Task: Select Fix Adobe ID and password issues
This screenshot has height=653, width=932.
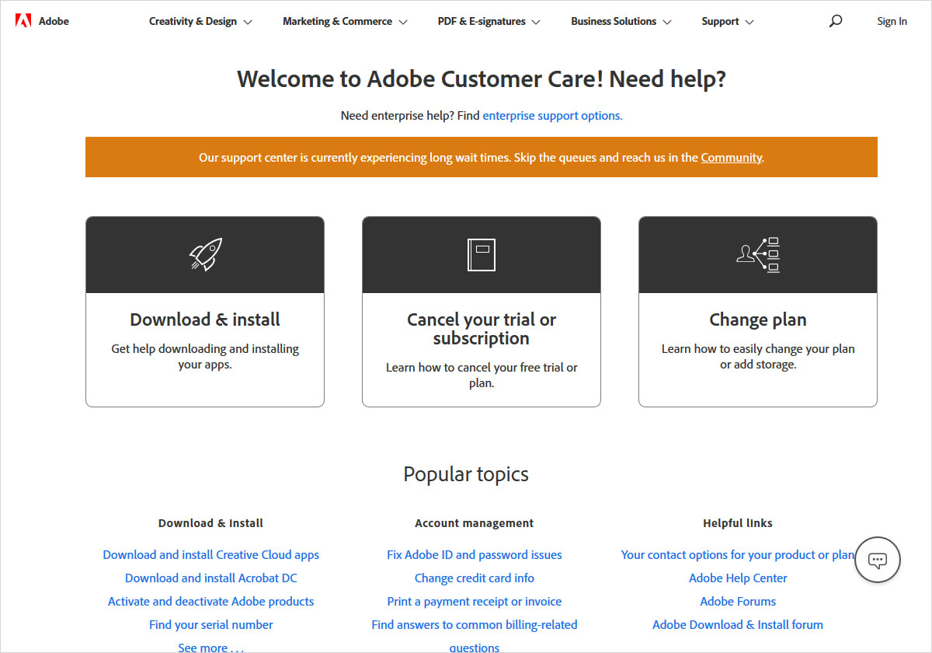Action: tap(475, 555)
